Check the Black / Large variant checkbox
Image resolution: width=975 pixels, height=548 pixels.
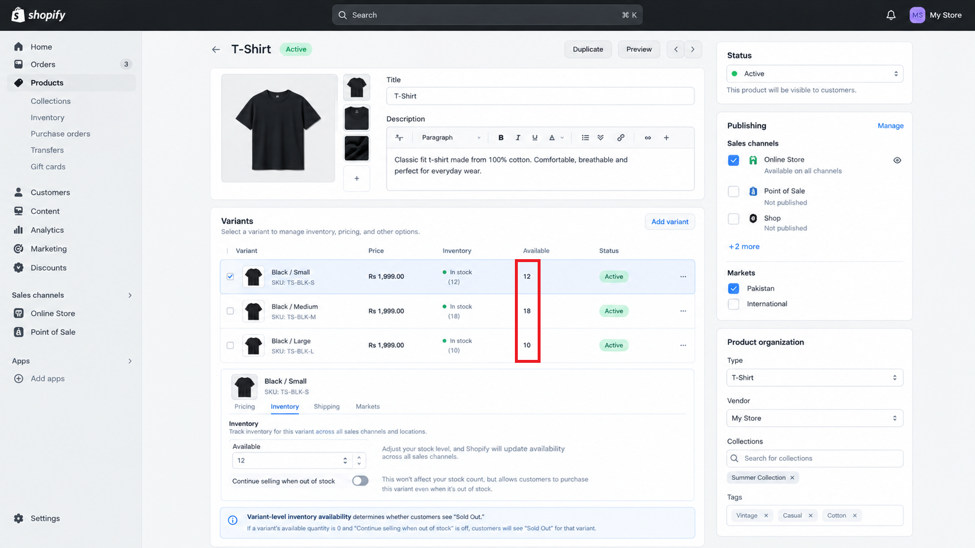[230, 345]
